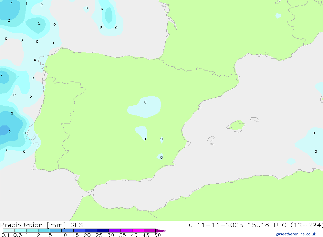Click the legend swatch between 0.5 and 1
Screen dimensions: 323x237
tap(21, 231)
